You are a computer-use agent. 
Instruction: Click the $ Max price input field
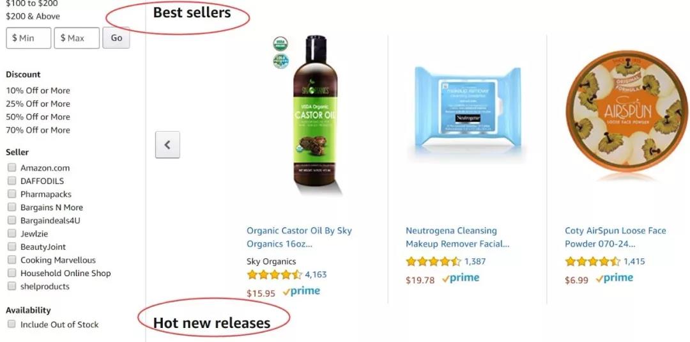[77, 38]
